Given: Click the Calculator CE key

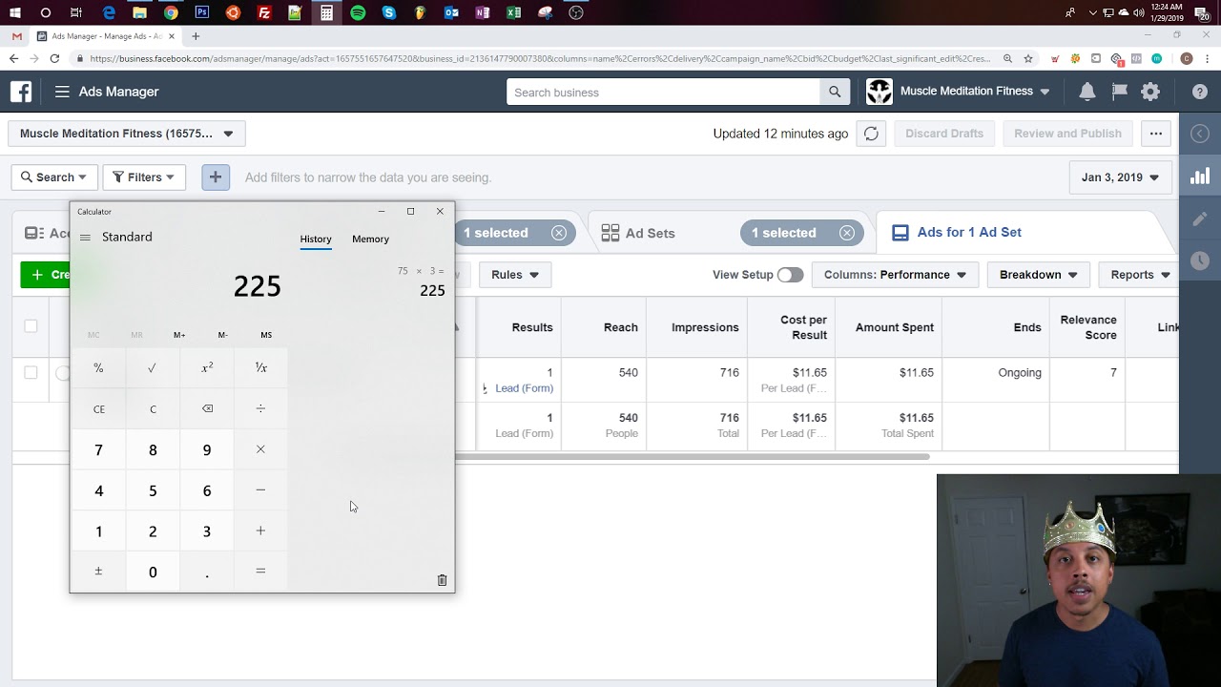Looking at the screenshot, I should [98, 408].
